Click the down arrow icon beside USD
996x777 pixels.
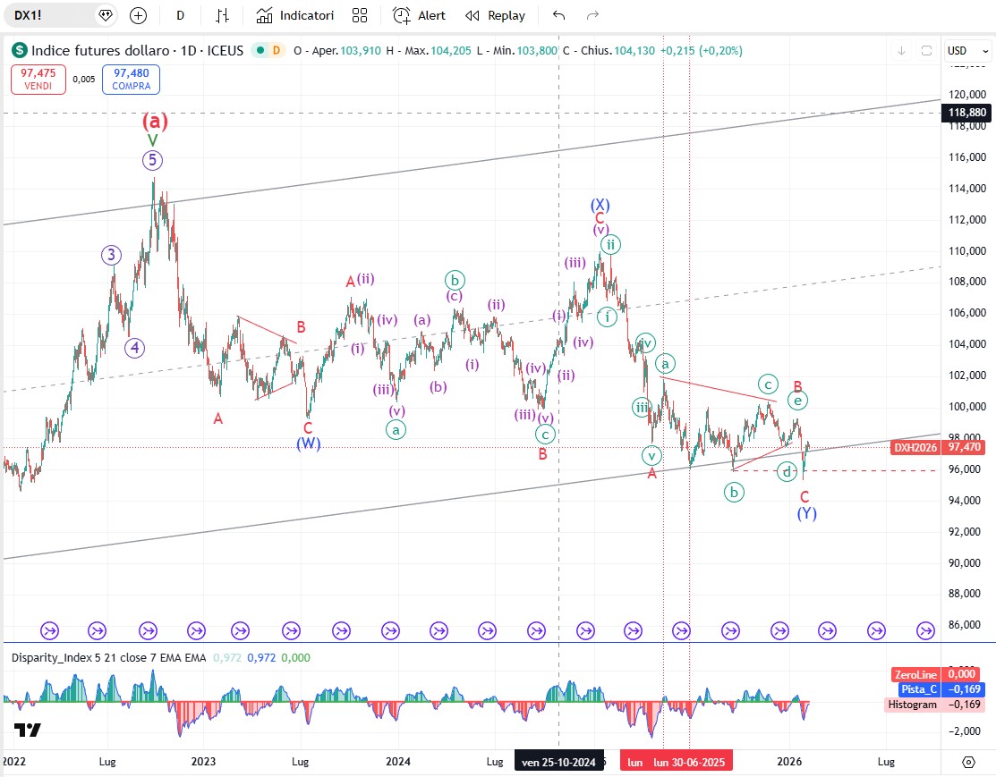[901, 51]
